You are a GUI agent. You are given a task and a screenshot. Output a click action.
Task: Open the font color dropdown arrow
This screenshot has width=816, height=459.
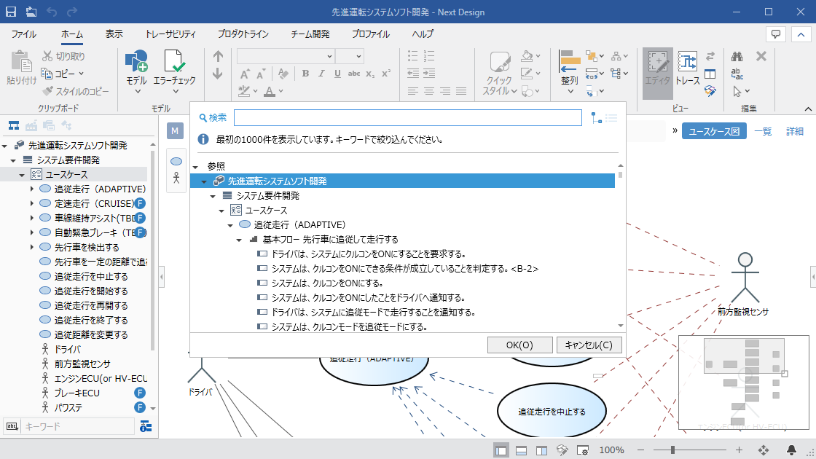coord(281,91)
